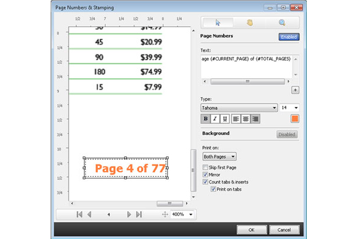Check the Skip first Page box
The image size is (358, 239).
[x=205, y=167]
